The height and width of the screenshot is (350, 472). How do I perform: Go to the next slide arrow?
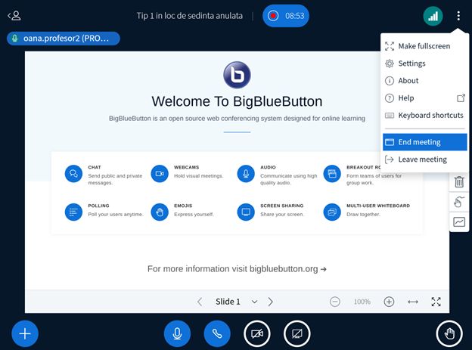271,302
